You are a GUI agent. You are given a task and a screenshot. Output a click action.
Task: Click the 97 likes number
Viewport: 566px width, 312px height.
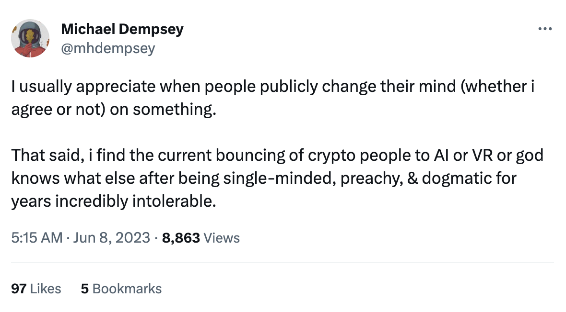click(18, 289)
